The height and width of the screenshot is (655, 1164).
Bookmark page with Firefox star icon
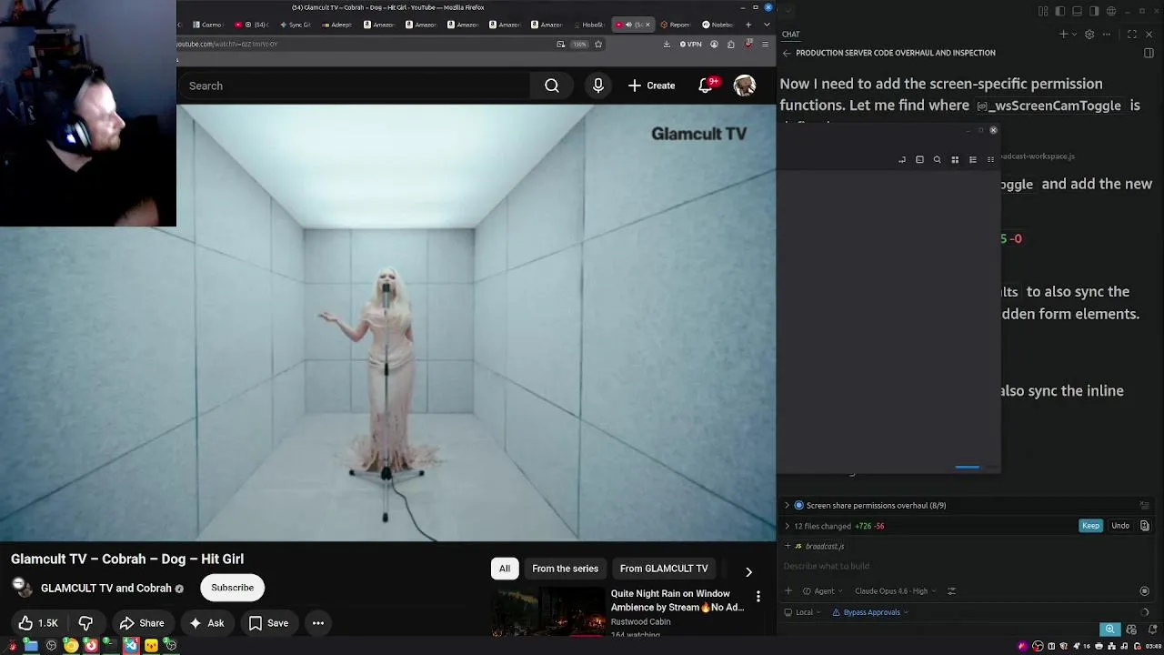coord(598,44)
